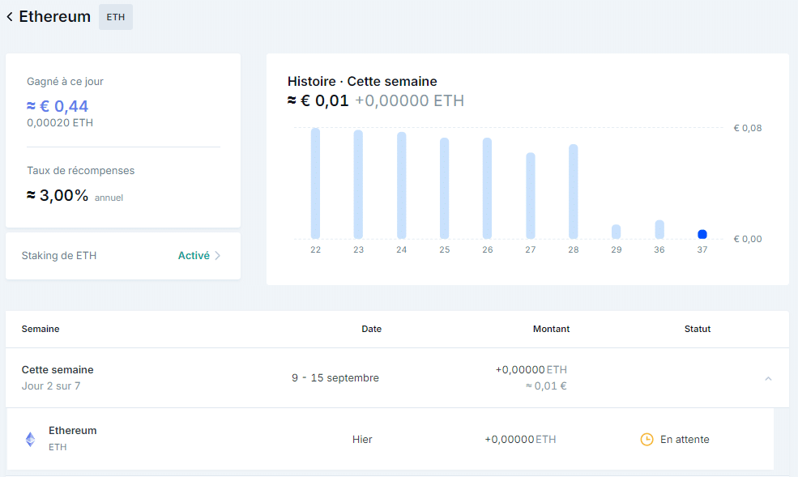Click the '≈ € 0,01' chart total
This screenshot has width=798, height=477.
click(x=318, y=100)
